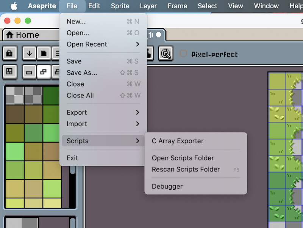Choose Save As… from the File menu

82,73
